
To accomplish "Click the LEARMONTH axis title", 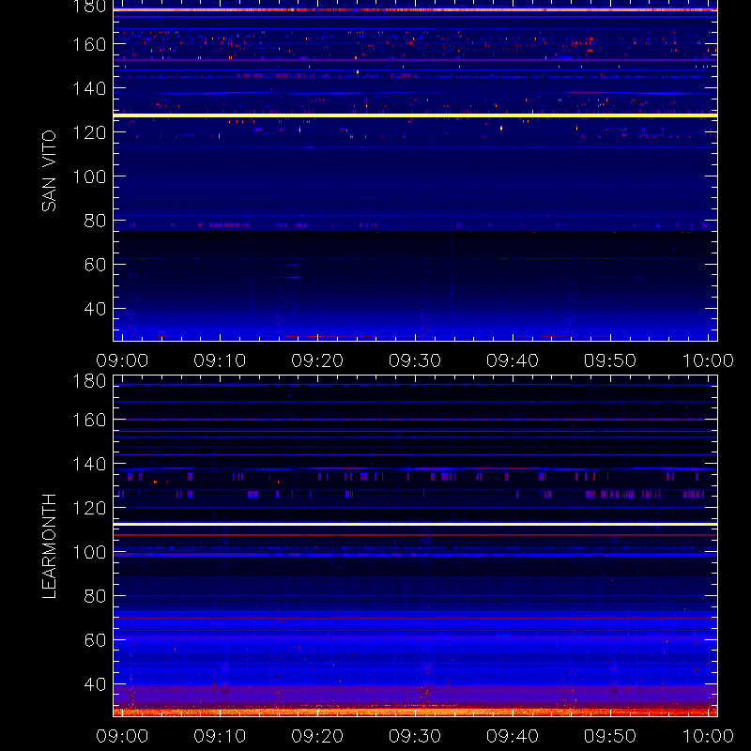I will tap(49, 546).
